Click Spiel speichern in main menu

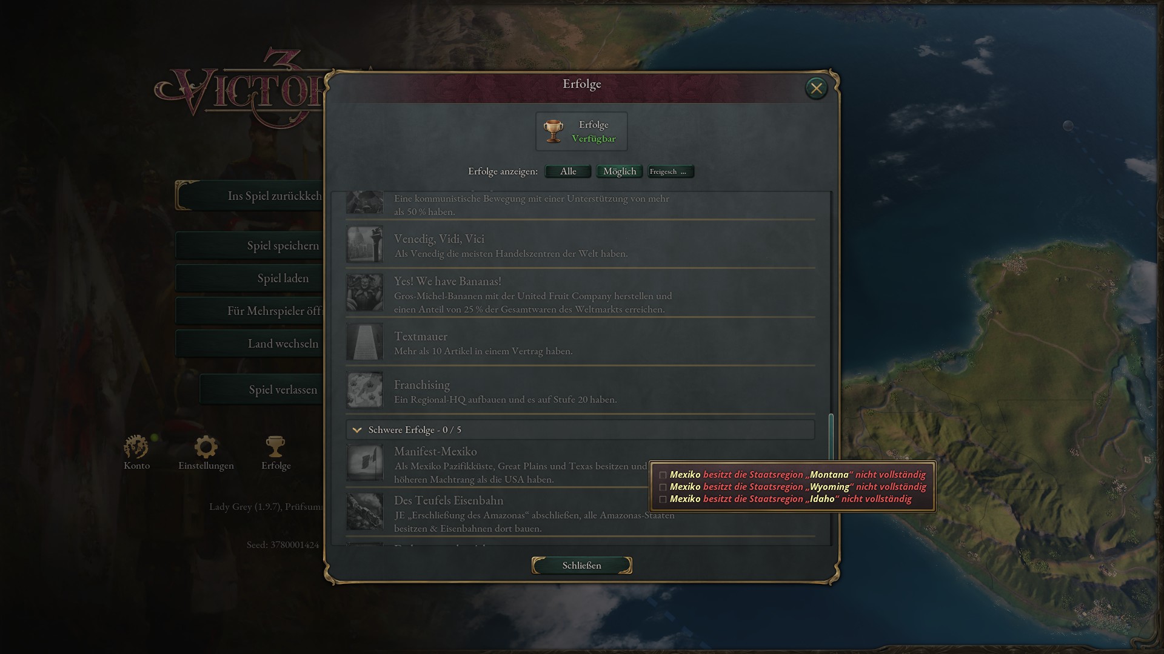283,245
